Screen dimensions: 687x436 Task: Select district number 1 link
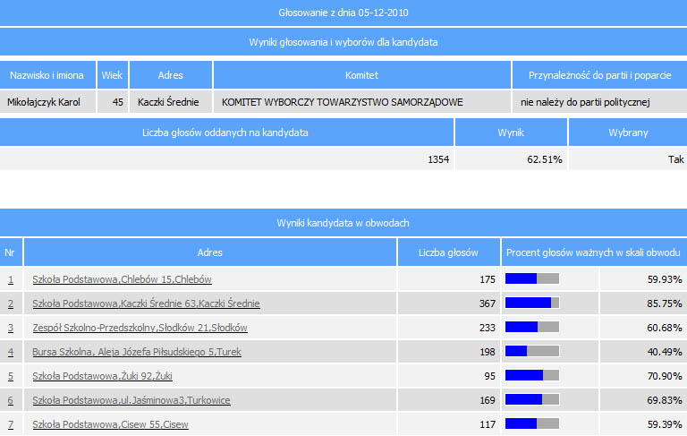[11, 279]
